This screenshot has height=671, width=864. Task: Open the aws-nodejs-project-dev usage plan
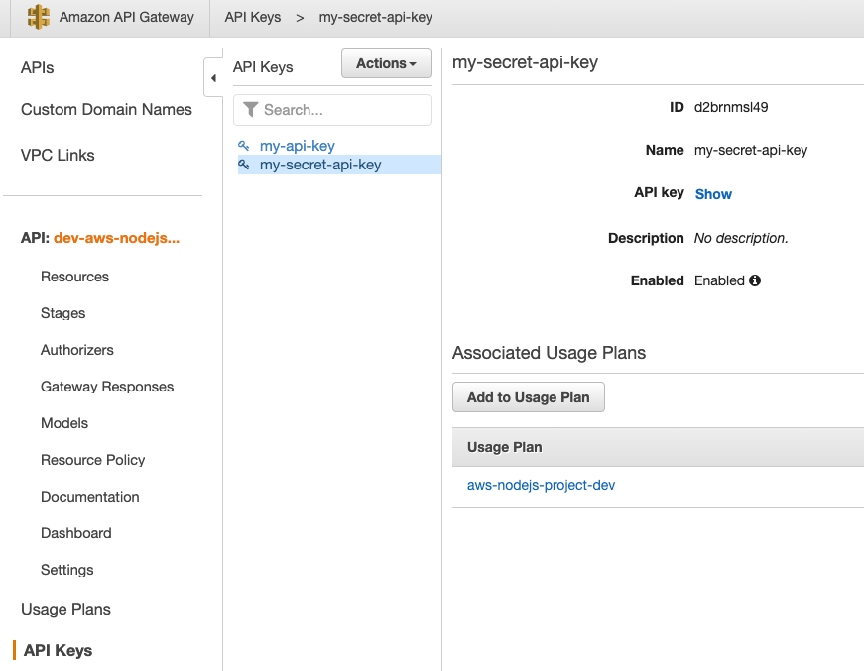[541, 486]
